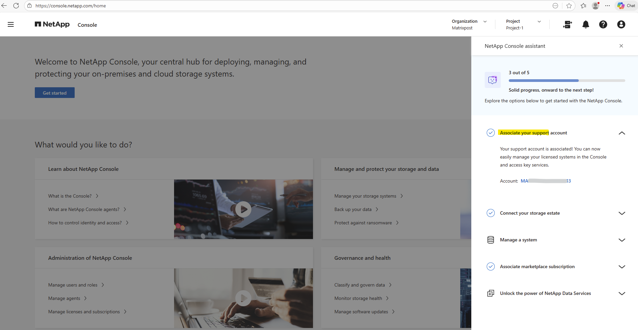Open the Manage software updates link
This screenshot has height=330, width=638.
(x=365, y=312)
